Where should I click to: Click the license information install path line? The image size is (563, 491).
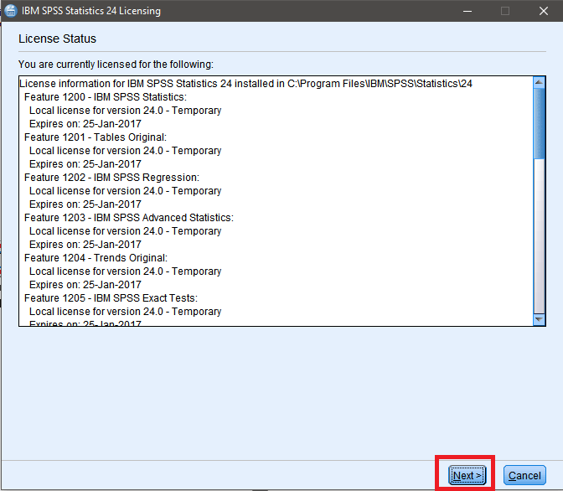click(x=246, y=84)
